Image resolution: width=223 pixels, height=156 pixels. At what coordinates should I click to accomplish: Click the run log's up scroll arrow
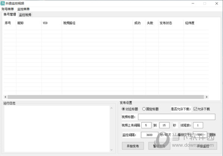pos(111,108)
